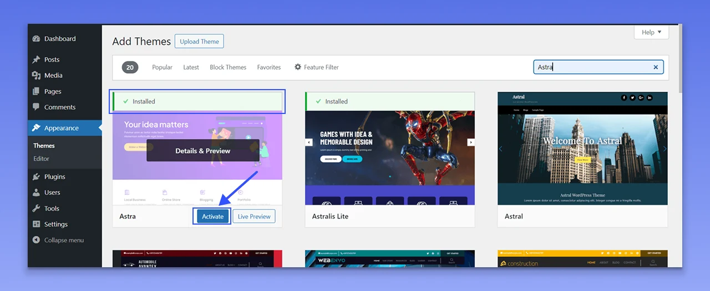The height and width of the screenshot is (291, 710).
Task: Click the theme count badge 20
Action: [x=130, y=67]
